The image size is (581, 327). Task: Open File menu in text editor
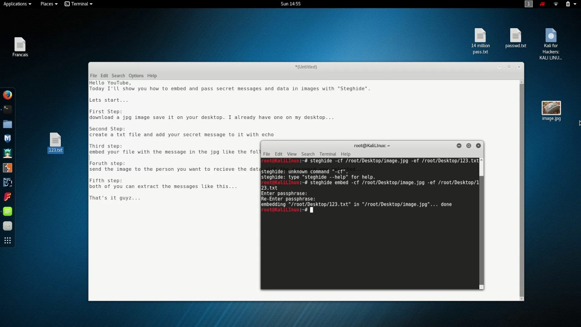coord(93,75)
